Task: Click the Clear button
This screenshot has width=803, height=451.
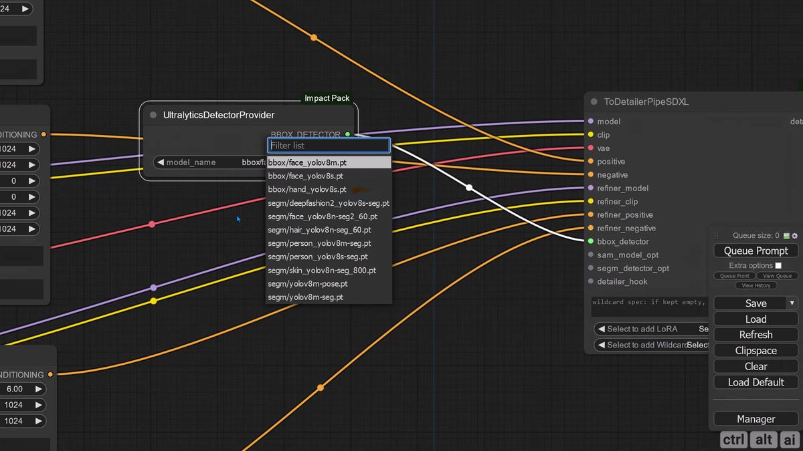Action: [x=755, y=366]
